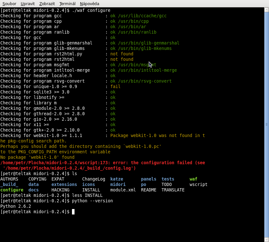The width and height of the screenshot is (269, 242).
Task: Click the TODO file name
Action: coord(167,184)
